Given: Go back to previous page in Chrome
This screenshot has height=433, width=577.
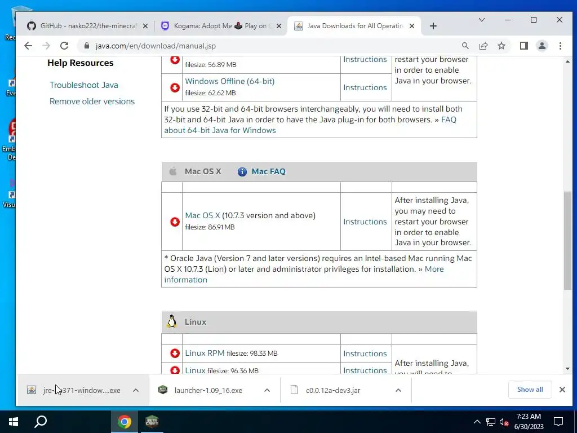Looking at the screenshot, I should pyautogui.click(x=28, y=46).
